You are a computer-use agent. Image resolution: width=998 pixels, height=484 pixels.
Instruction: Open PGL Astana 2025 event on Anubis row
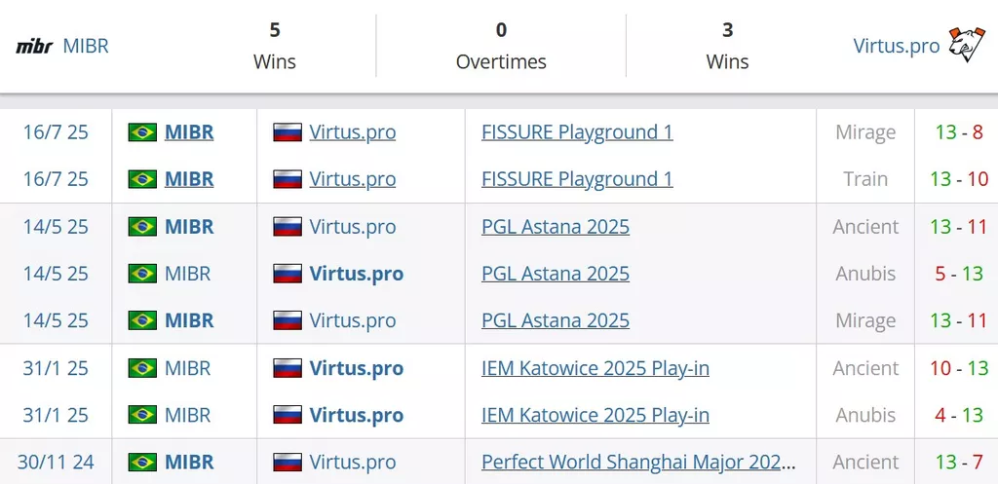pyautogui.click(x=556, y=274)
